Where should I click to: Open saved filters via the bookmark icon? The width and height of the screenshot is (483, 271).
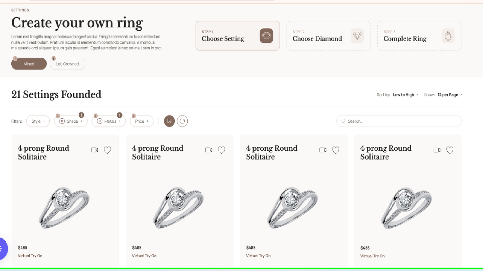click(x=169, y=121)
